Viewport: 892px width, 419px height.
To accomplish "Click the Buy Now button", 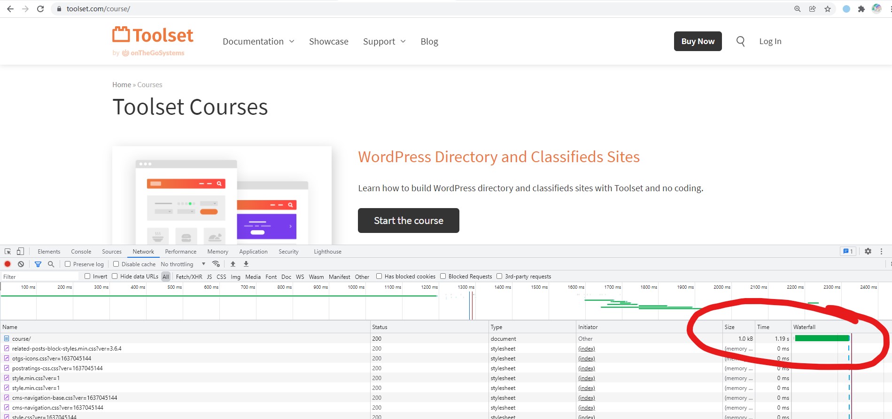I will pos(698,41).
